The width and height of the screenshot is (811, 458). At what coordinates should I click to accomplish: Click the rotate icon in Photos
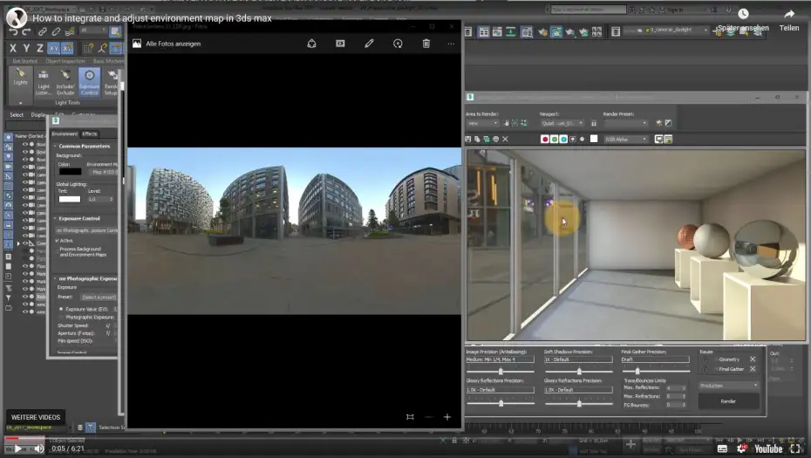398,44
